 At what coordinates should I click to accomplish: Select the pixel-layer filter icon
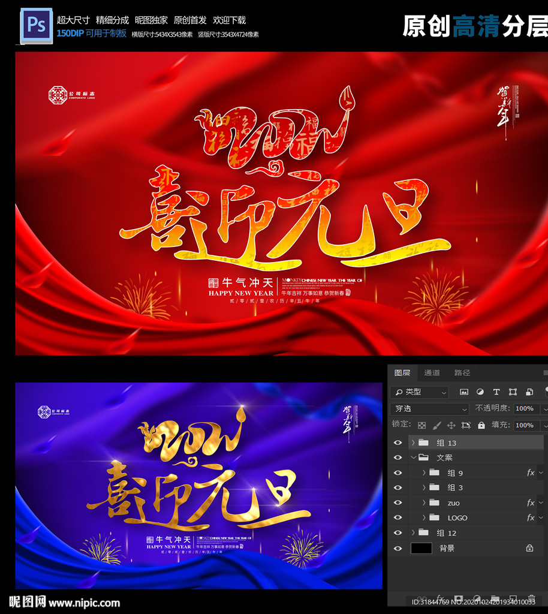pyautogui.click(x=465, y=392)
